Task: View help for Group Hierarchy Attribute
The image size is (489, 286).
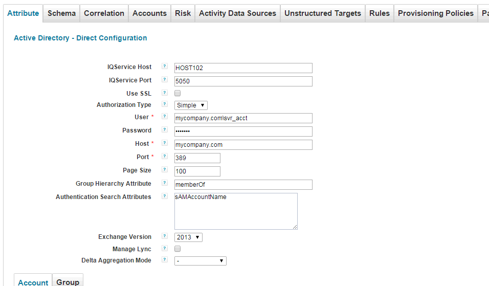Action: 164,183
